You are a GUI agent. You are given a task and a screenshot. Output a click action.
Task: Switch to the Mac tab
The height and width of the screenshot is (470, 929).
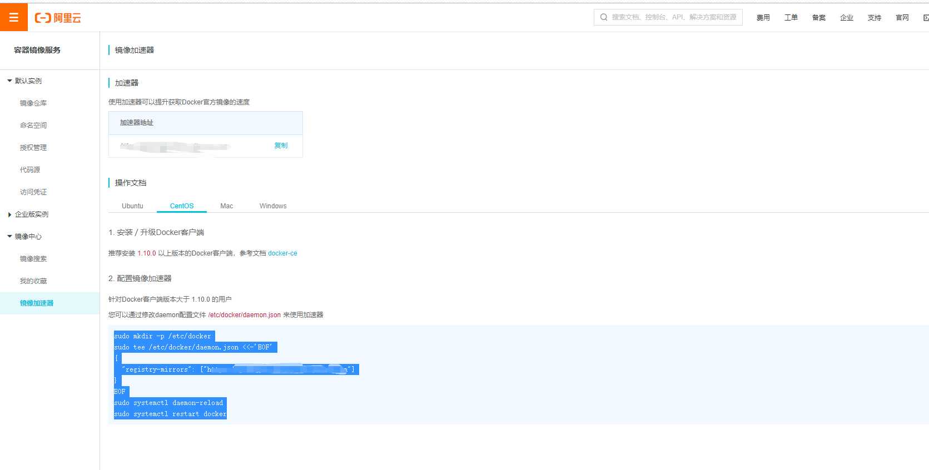[226, 206]
